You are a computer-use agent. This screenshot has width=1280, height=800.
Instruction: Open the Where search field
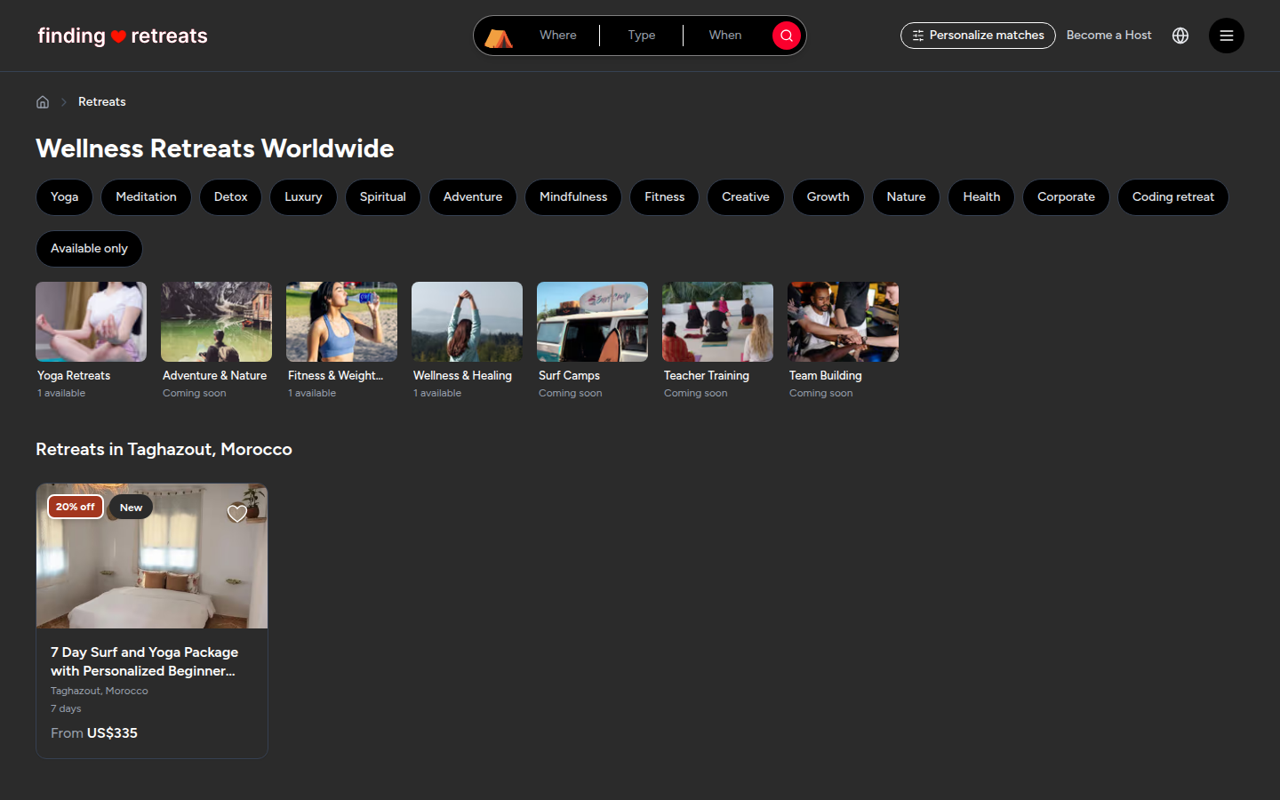click(558, 36)
